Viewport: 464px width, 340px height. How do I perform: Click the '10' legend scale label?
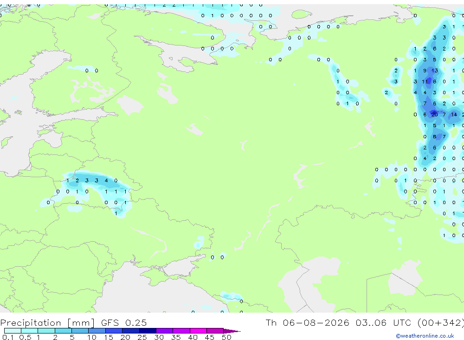[92, 337]
